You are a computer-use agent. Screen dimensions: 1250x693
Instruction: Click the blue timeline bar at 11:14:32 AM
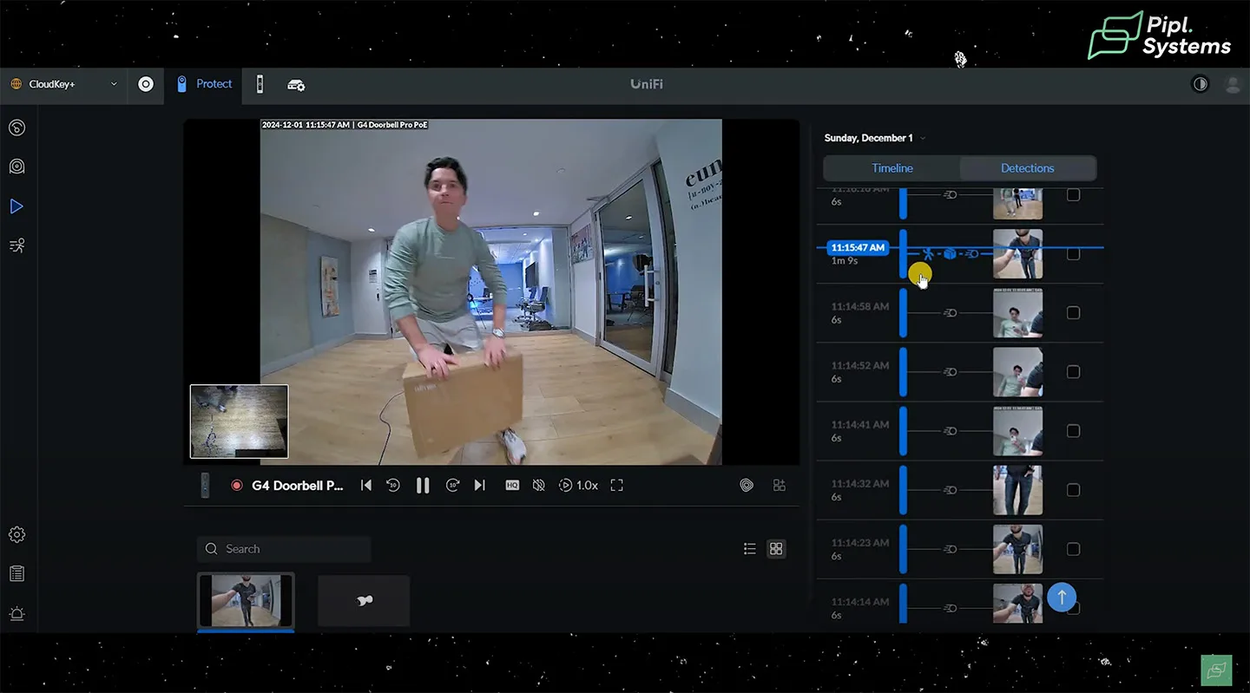tap(903, 490)
